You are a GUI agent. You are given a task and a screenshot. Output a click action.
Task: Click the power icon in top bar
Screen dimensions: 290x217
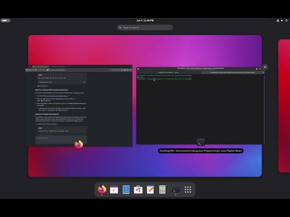pyautogui.click(x=286, y=20)
